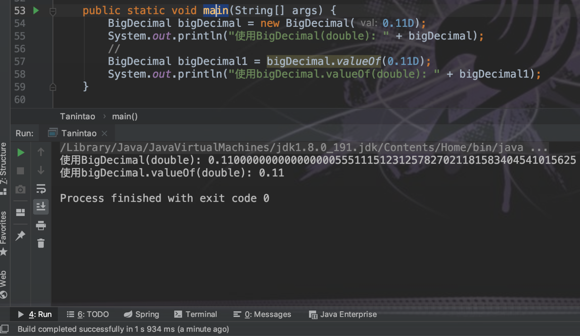Collapse the main method fold marker at line 53
580x336 pixels.
(x=53, y=11)
